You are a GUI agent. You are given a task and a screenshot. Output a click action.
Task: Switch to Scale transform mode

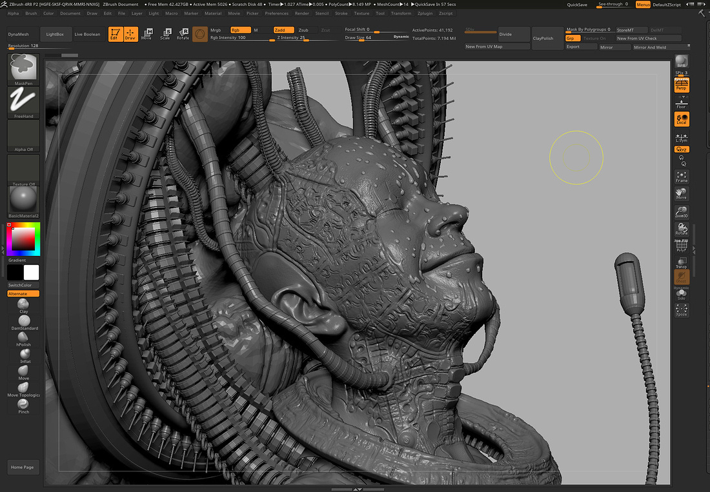point(166,34)
